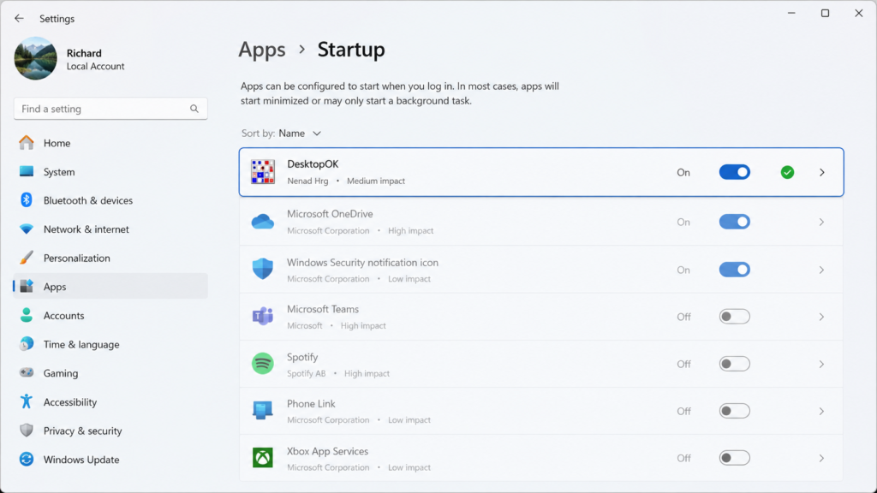Click the Network & internet wifi icon
This screenshot has width=877, height=493.
(27, 229)
